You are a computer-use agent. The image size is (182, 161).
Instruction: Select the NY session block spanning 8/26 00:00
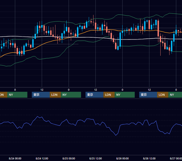(x=125, y=95)
